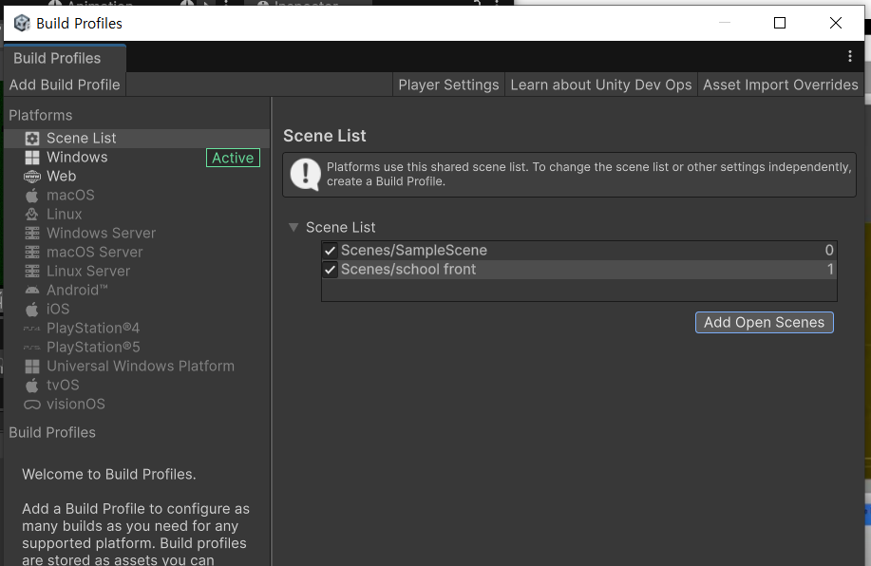Image resolution: width=871 pixels, height=566 pixels.
Task: Select the Scenes/school front row
Action: (578, 270)
